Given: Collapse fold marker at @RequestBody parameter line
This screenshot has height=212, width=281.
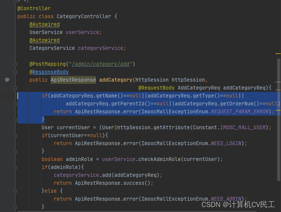Looking at the screenshot, I should coord(15,88).
